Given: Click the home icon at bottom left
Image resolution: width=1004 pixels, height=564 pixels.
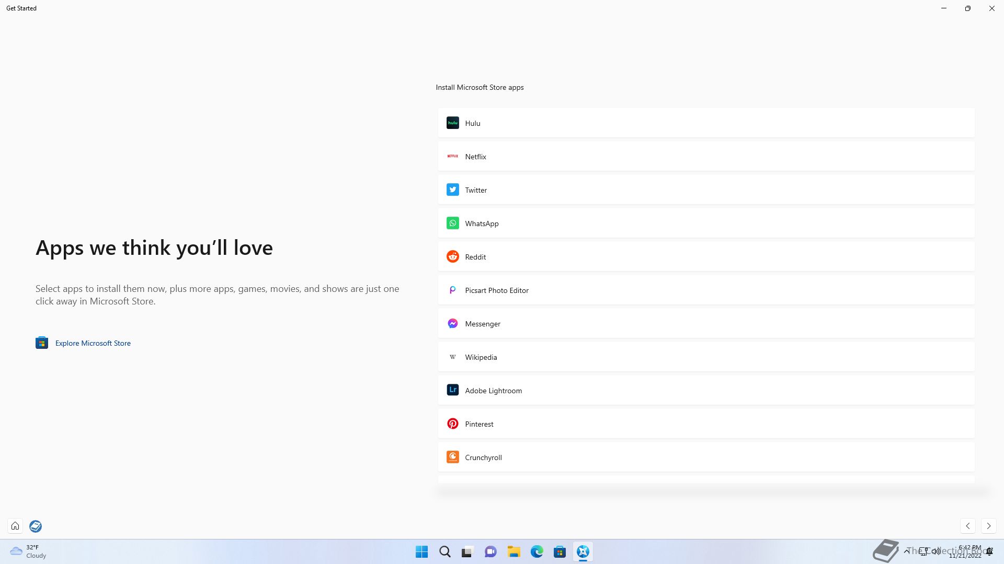Looking at the screenshot, I should [15, 526].
